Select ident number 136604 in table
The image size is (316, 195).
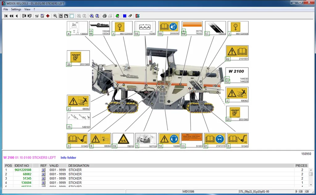click(26, 183)
